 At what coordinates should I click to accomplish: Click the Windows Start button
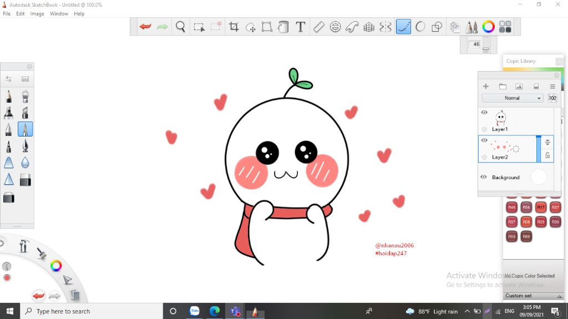[10, 311]
